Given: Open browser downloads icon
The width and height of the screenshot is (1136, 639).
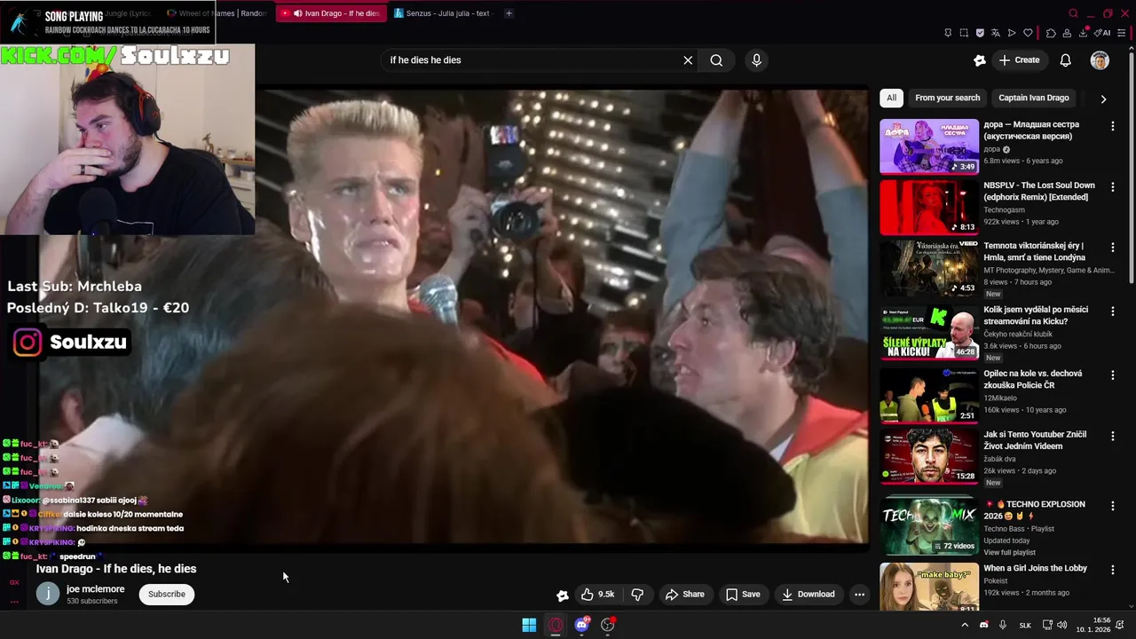Looking at the screenshot, I should 1084,33.
